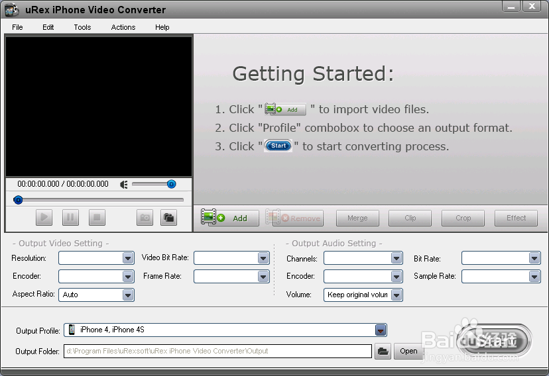Minimize the uRex window
549x376 pixels.
511,7
